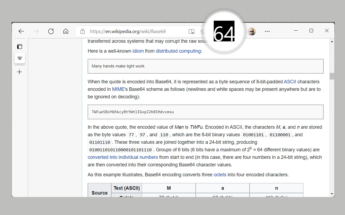This screenshot has width=345, height=215.
Task: Go back to the previous page
Action: (x=21, y=31)
